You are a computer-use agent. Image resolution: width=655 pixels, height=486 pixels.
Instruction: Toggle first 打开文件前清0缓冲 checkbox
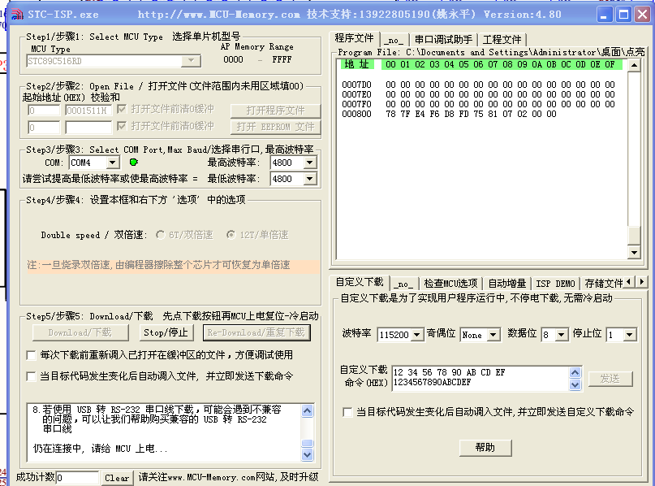pyautogui.click(x=122, y=109)
